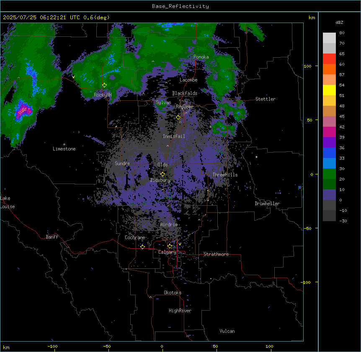The image size is (361, 352).
Task: Click the Cochrane town label
Action: coord(135,237)
